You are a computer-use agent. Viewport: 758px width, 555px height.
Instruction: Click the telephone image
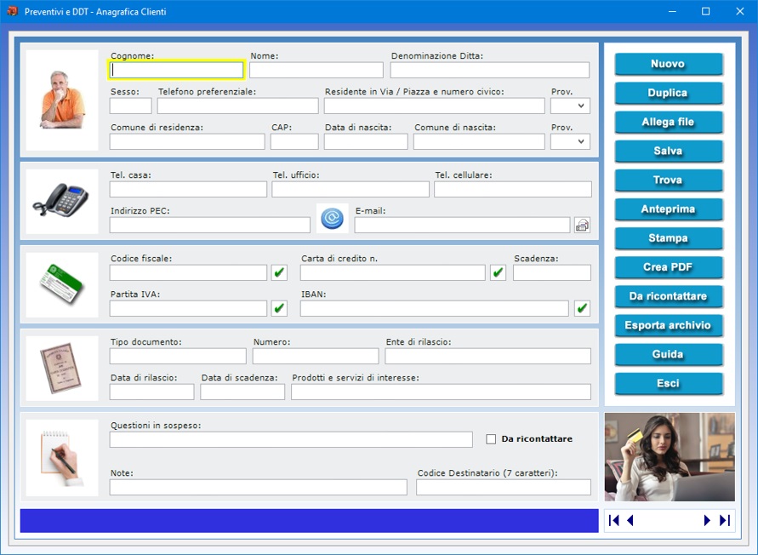62,201
